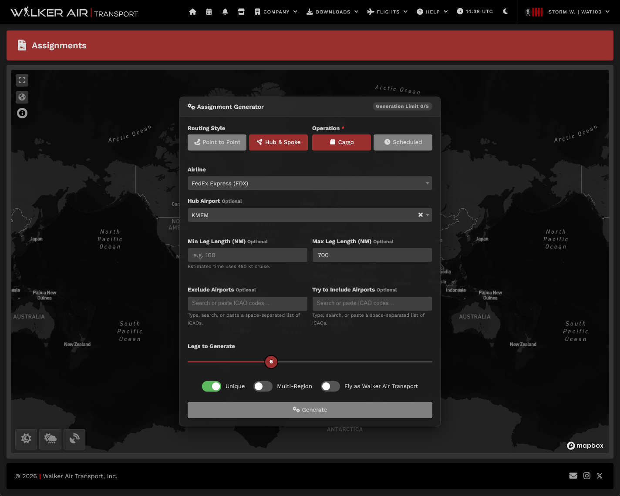Image resolution: width=620 pixels, height=496 pixels.
Task: Enable the Multi-Region switch
Action: pyautogui.click(x=263, y=386)
